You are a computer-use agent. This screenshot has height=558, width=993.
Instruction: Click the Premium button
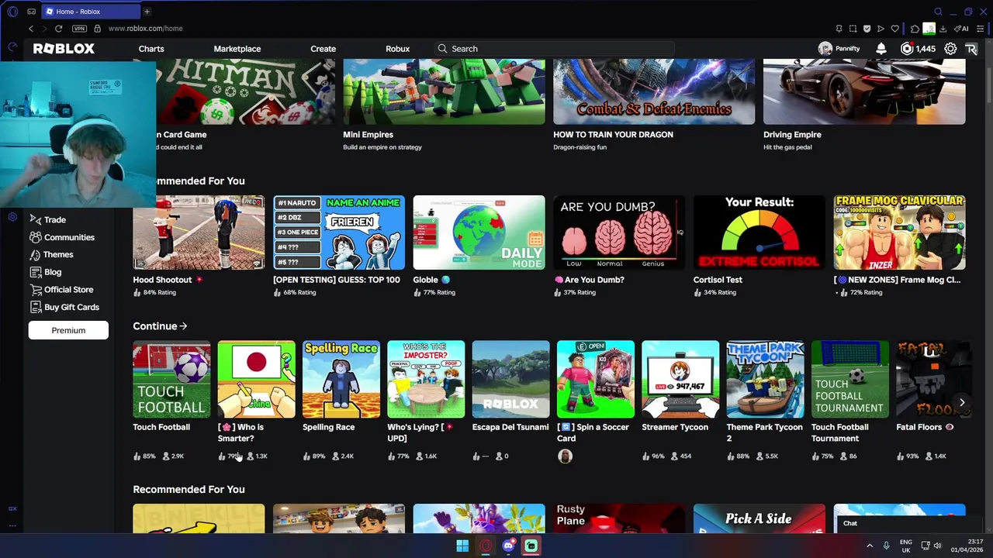coord(68,330)
